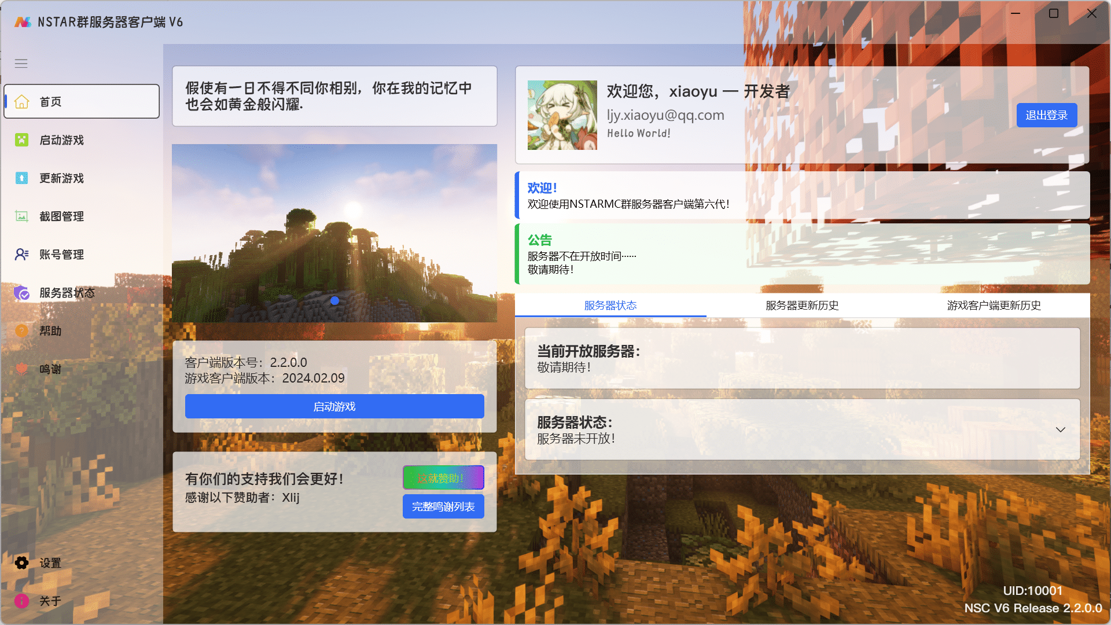Click the 帮助 question mark icon
Image resolution: width=1111 pixels, height=625 pixels.
coord(21,331)
